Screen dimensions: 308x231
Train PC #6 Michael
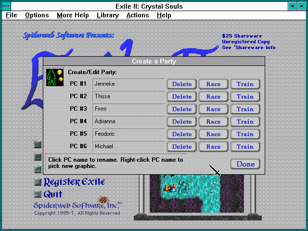point(245,147)
